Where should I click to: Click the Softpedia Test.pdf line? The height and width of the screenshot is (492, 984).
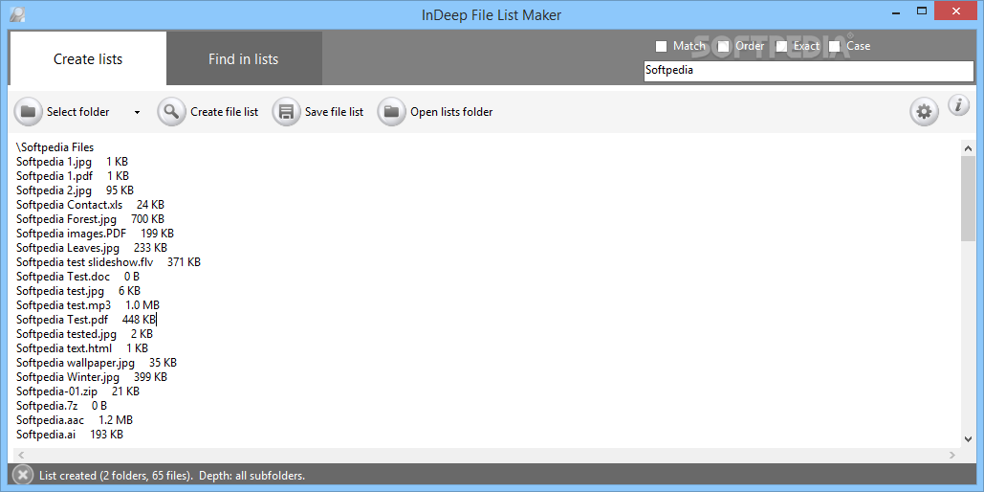(x=86, y=320)
